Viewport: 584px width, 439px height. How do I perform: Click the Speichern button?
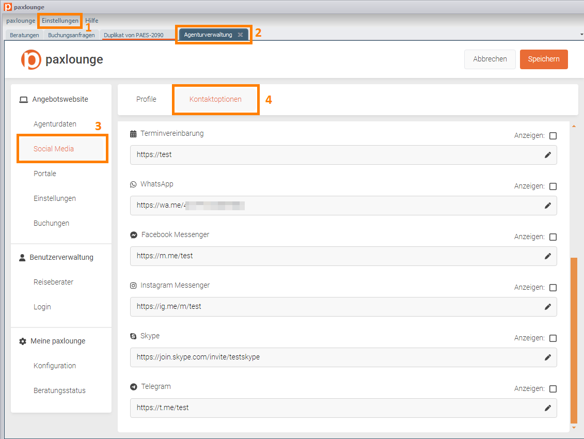coord(543,59)
